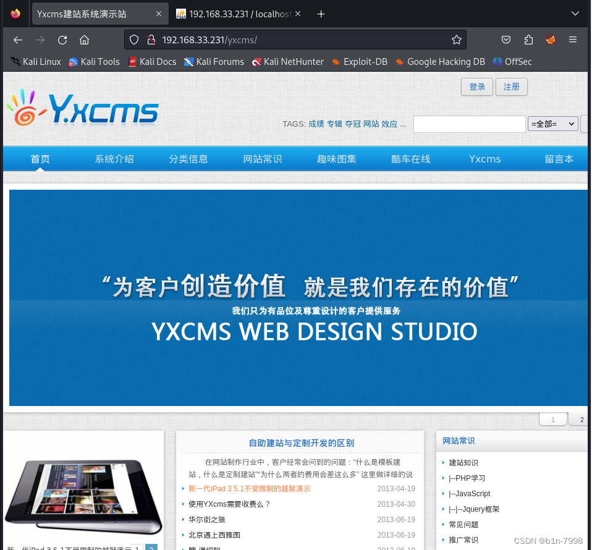Open the |--|--Jquery框架 sidebar category
The image size is (592, 550).
[474, 509]
